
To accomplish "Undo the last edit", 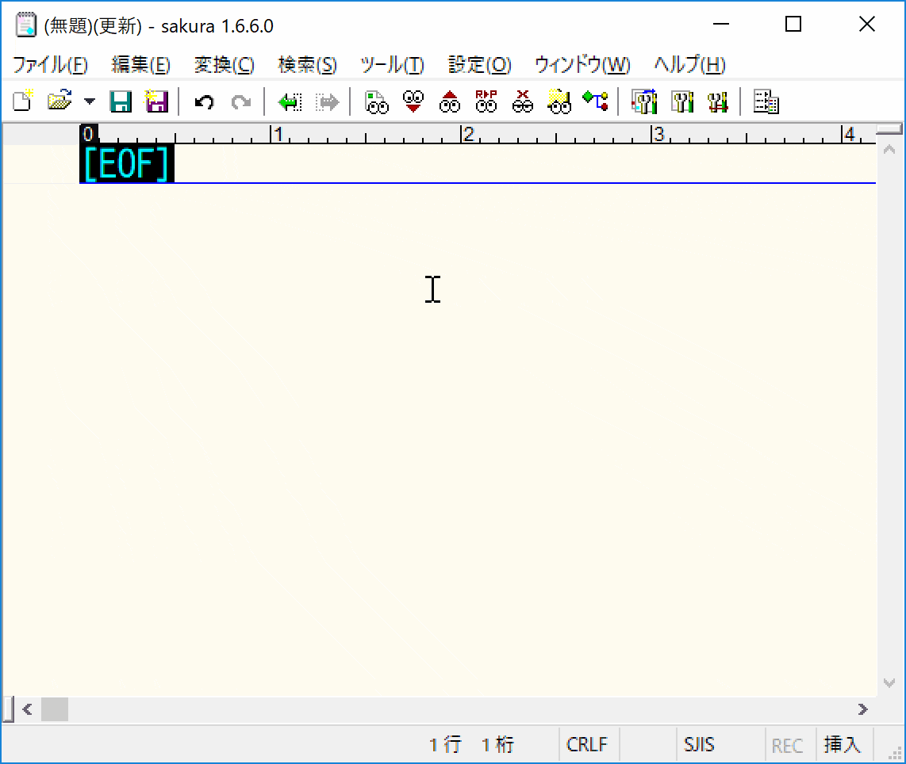I will (x=204, y=101).
